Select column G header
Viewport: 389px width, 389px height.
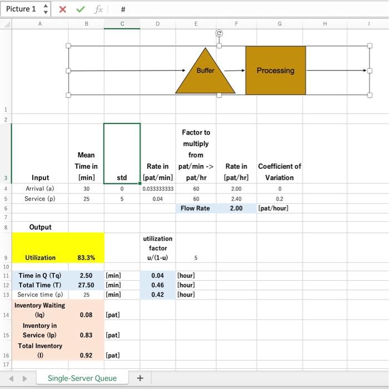[280, 24]
